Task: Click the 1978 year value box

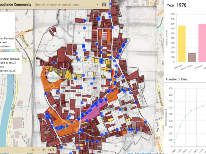Action: [x=51, y=150]
